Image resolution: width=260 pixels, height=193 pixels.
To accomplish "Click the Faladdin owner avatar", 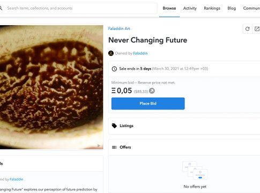I will pyautogui.click(x=111, y=53).
